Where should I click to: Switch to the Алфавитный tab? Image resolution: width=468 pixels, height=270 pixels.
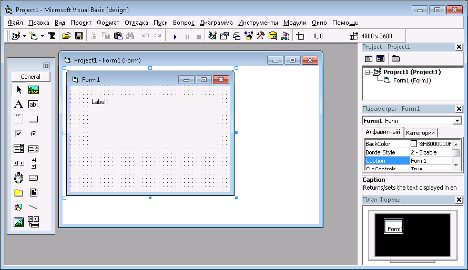[x=383, y=132]
